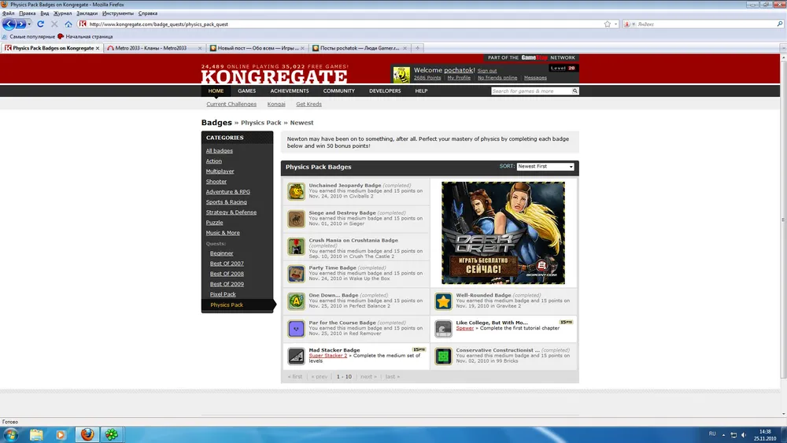Click the Well-Rounded Badge star icon
The height and width of the screenshot is (443, 787).
444,301
